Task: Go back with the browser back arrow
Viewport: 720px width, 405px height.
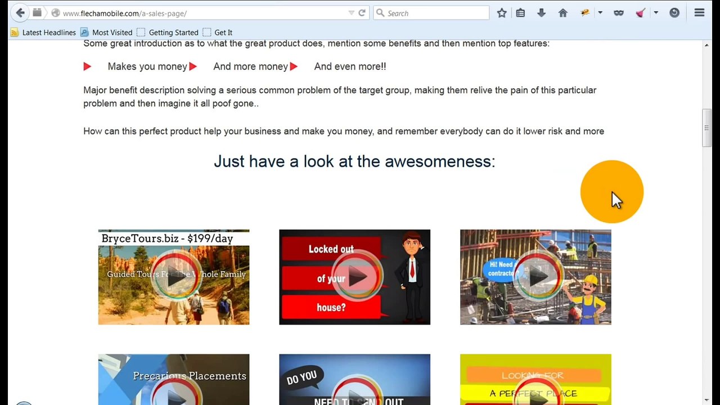Action: (20, 12)
